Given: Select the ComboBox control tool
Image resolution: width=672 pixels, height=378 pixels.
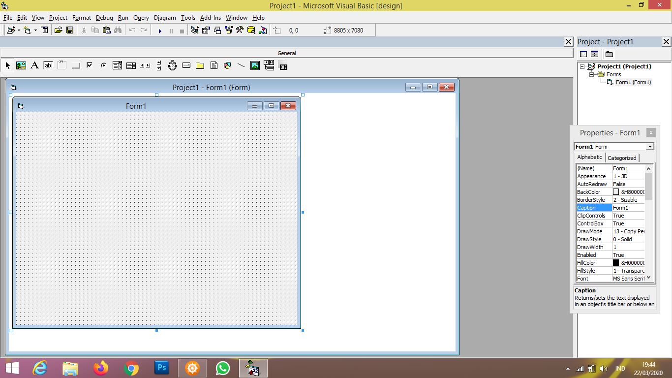Looking at the screenshot, I should click(x=117, y=65).
